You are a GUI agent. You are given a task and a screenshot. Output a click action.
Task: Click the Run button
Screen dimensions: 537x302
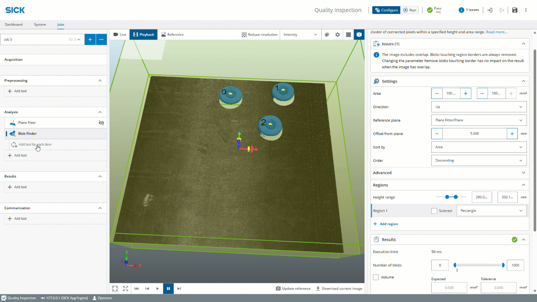coord(409,10)
